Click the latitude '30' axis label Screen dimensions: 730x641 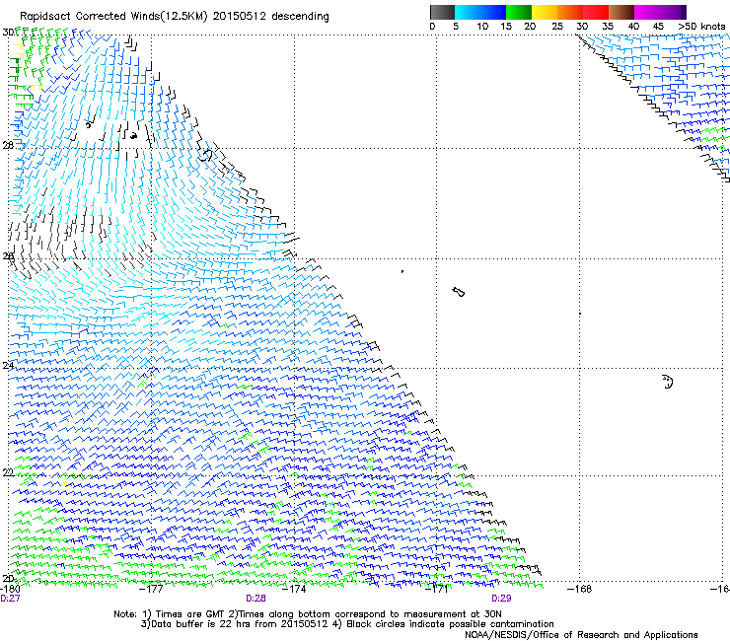coord(8,33)
